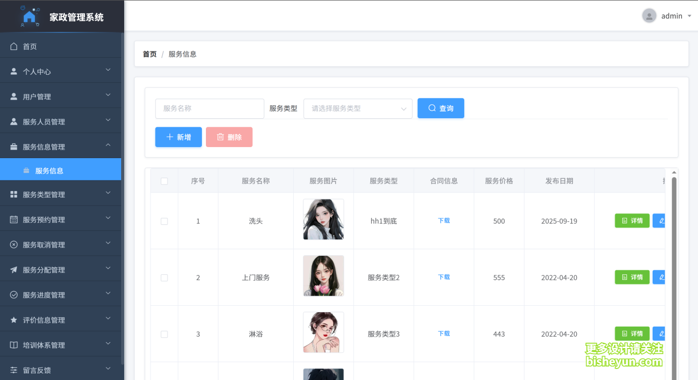698x380 pixels.
Task: Click the home icon beside 首页 menu
Action: [x=13, y=46]
